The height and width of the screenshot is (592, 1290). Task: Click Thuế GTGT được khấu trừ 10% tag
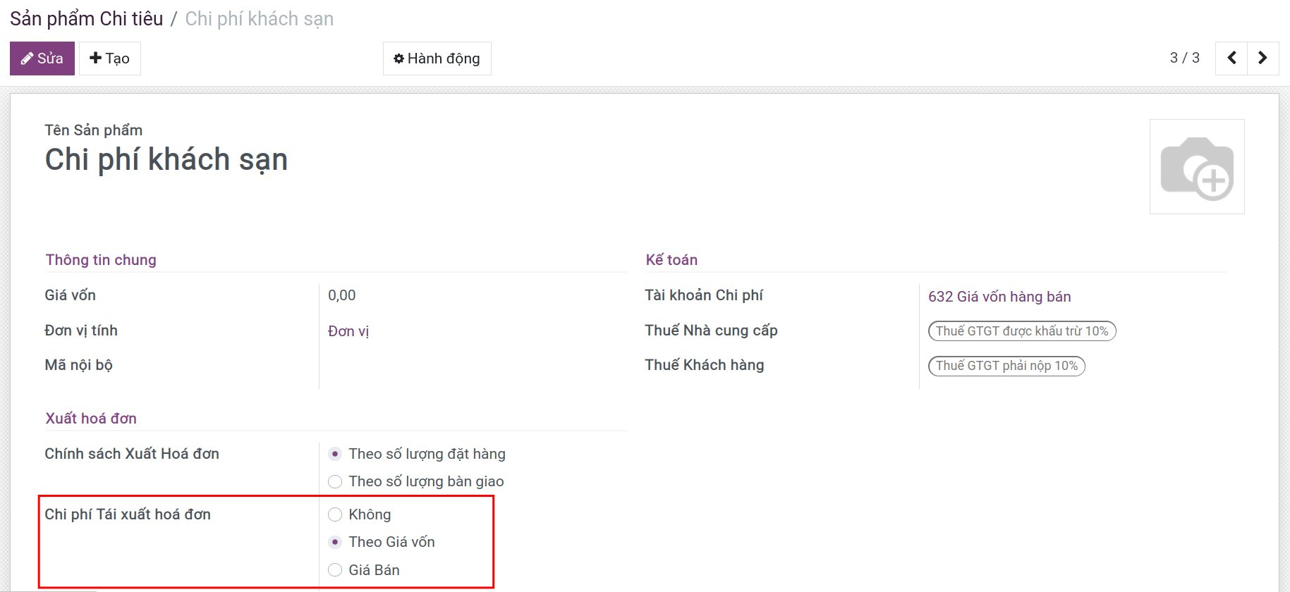(x=1022, y=331)
